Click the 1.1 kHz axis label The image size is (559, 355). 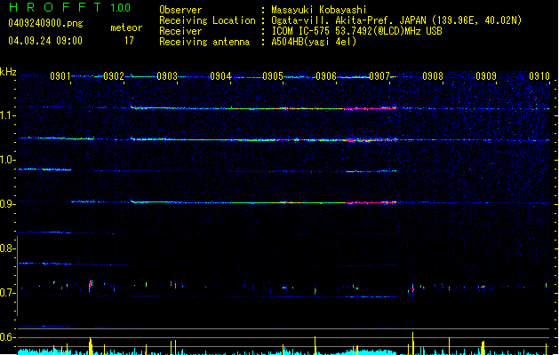(8, 115)
